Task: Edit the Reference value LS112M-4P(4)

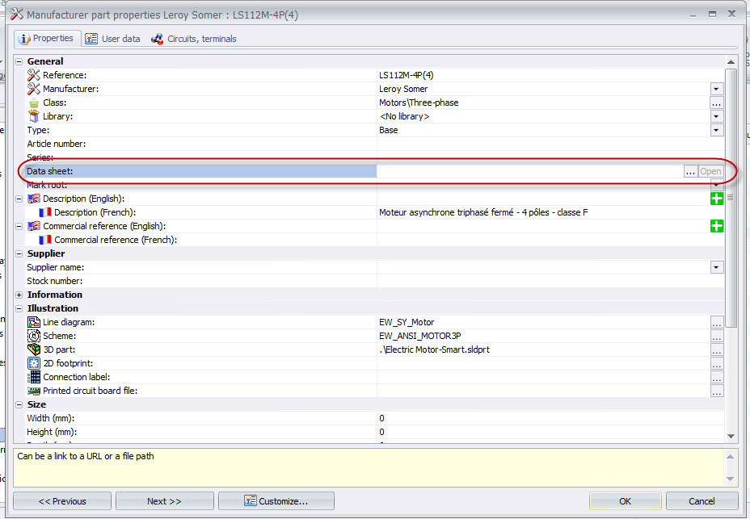Action: pyautogui.click(x=406, y=75)
